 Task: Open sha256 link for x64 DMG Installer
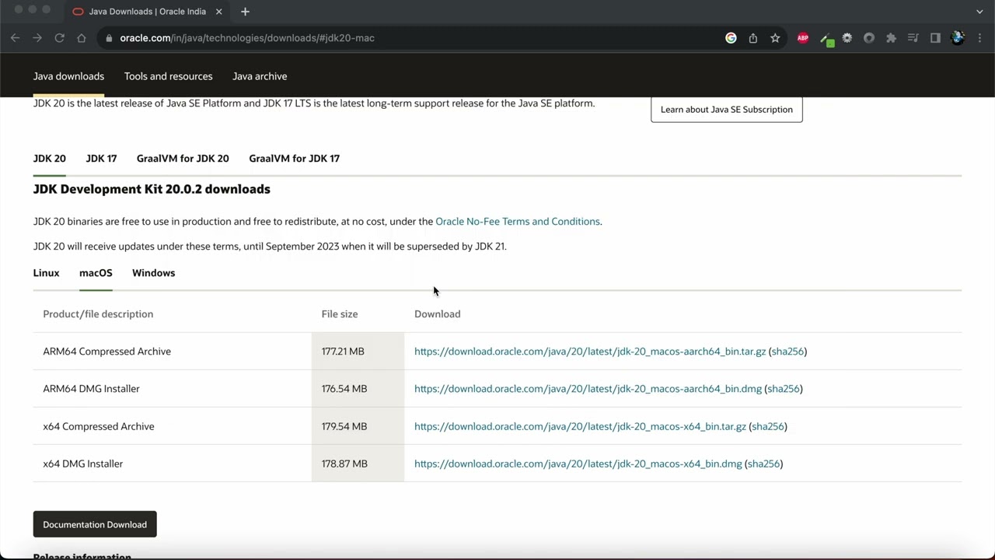tap(763, 464)
